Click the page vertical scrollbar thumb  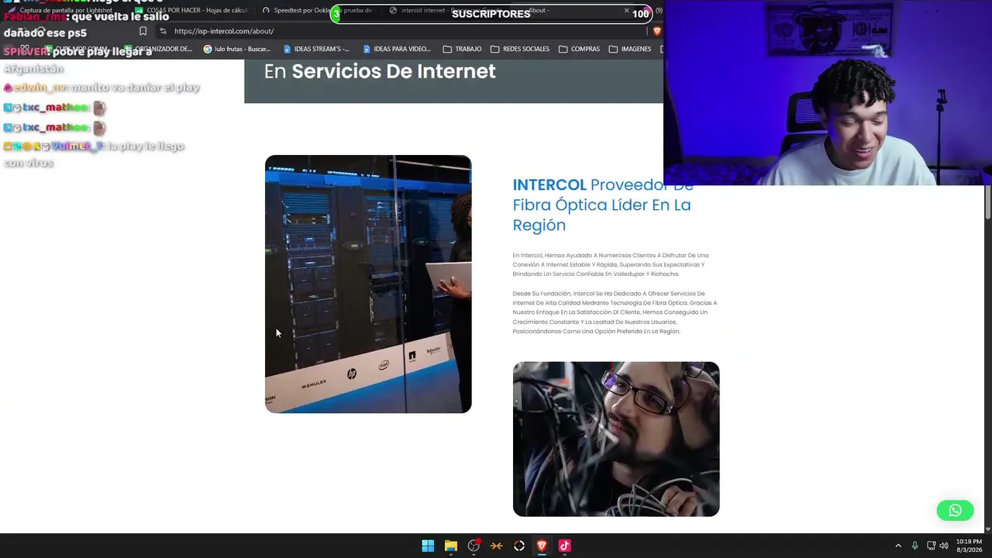[988, 201]
